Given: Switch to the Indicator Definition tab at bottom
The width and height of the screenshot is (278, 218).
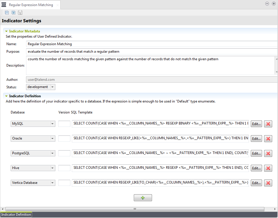Looking at the screenshot, I should click(16, 215).
